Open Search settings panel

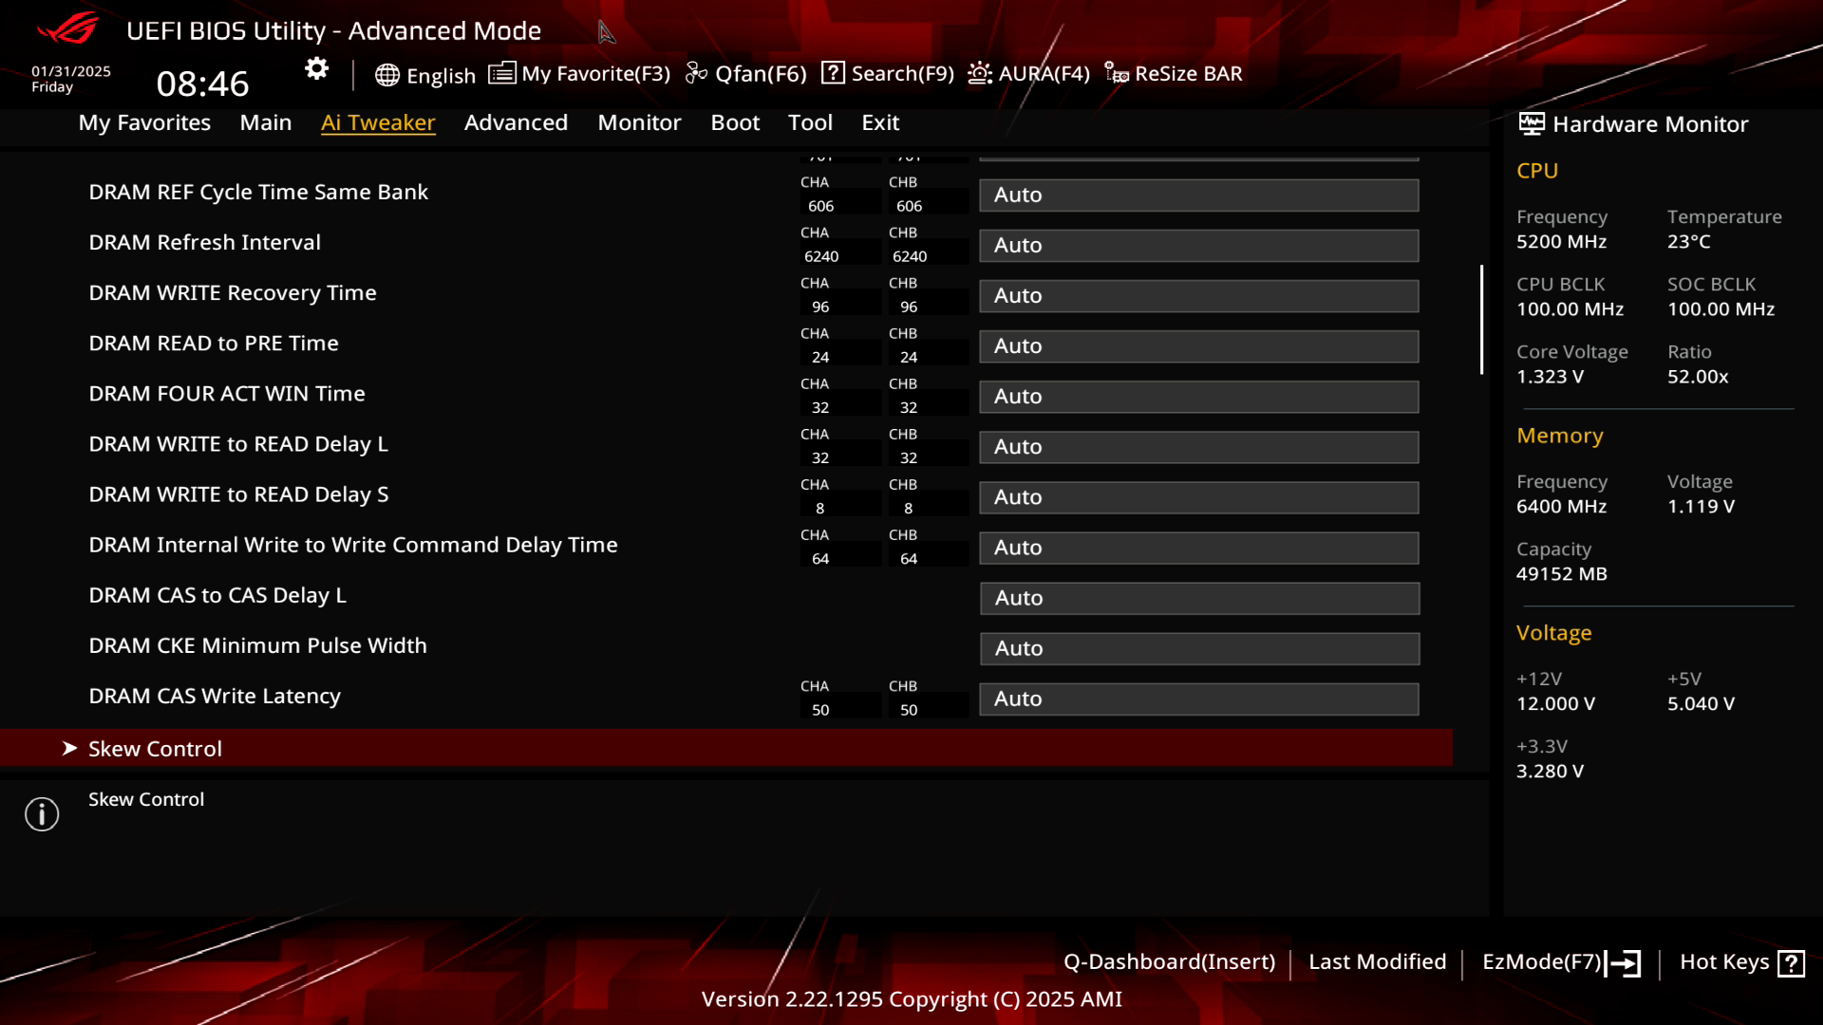[x=889, y=72]
